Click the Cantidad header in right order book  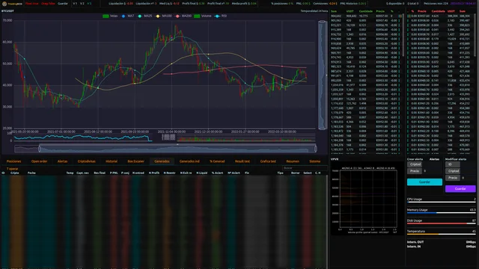(438, 11)
